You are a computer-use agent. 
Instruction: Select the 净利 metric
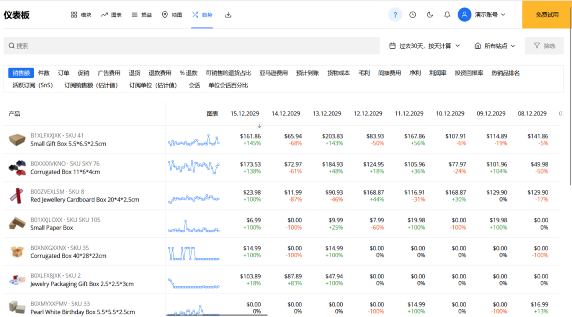(415, 73)
